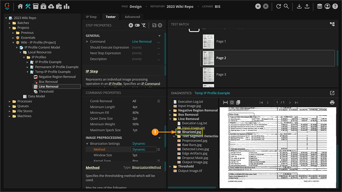Save step properties with the disk icon
The height and width of the screenshot is (192, 342).
pos(154,25)
